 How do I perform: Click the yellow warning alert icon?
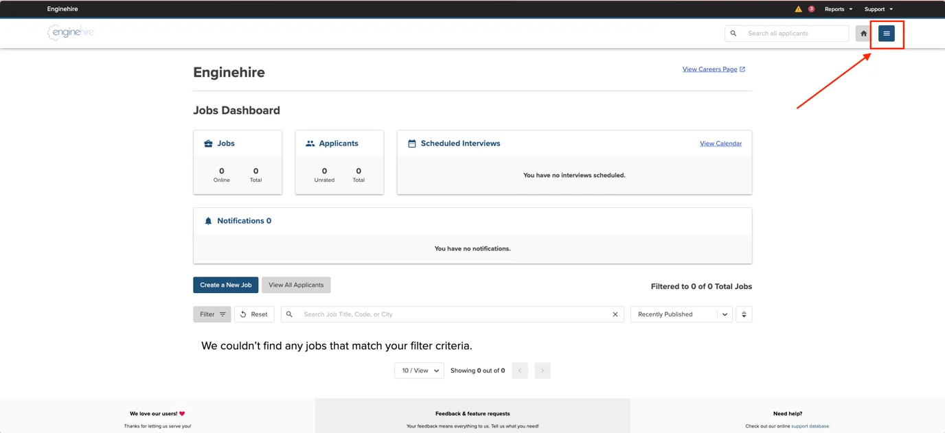coord(798,10)
